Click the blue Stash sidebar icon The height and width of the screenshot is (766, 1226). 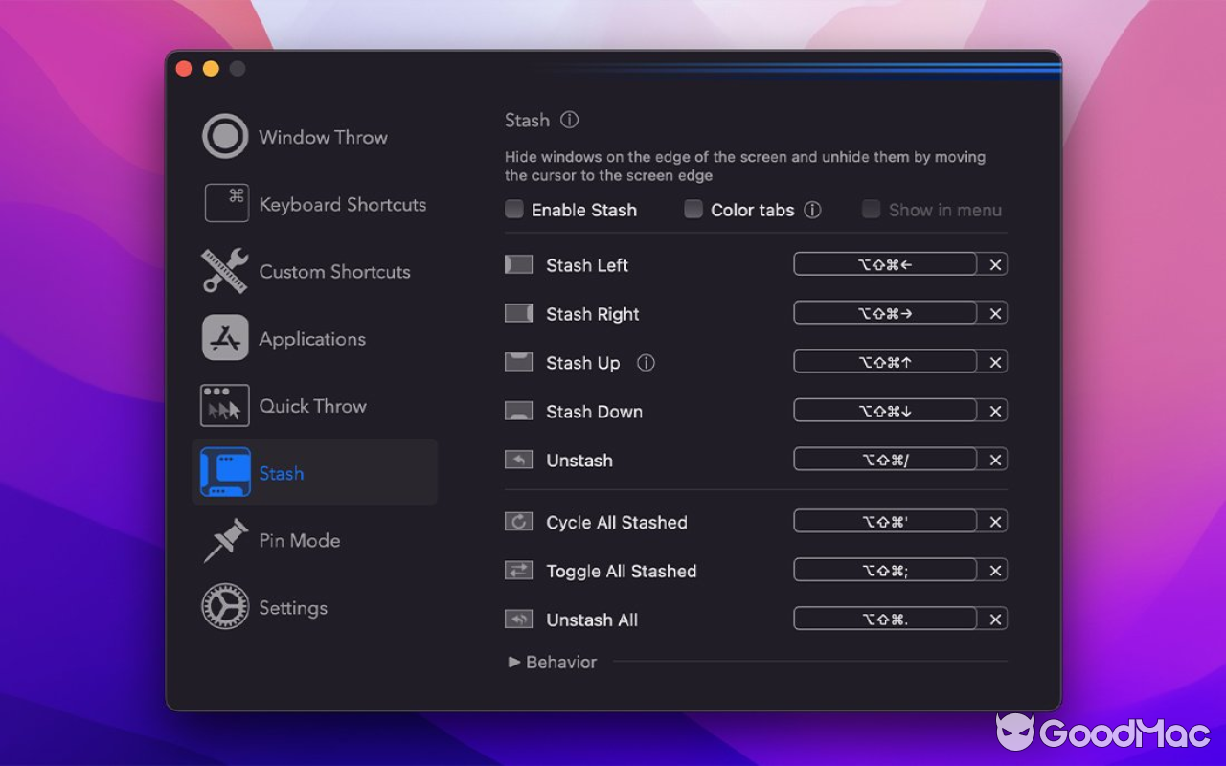(x=226, y=472)
